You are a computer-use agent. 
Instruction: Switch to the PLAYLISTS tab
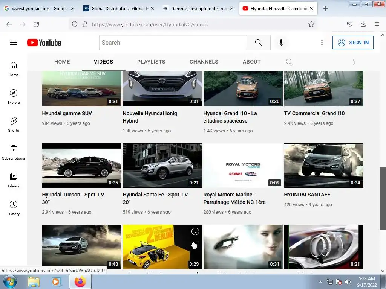[151, 62]
